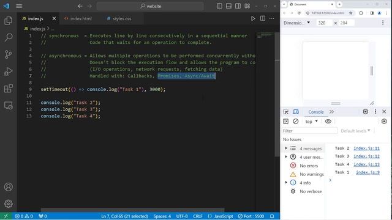Image resolution: width=392 pixels, height=220 pixels.
Task: Open the Manage gear in activity bar
Action: click(8, 204)
